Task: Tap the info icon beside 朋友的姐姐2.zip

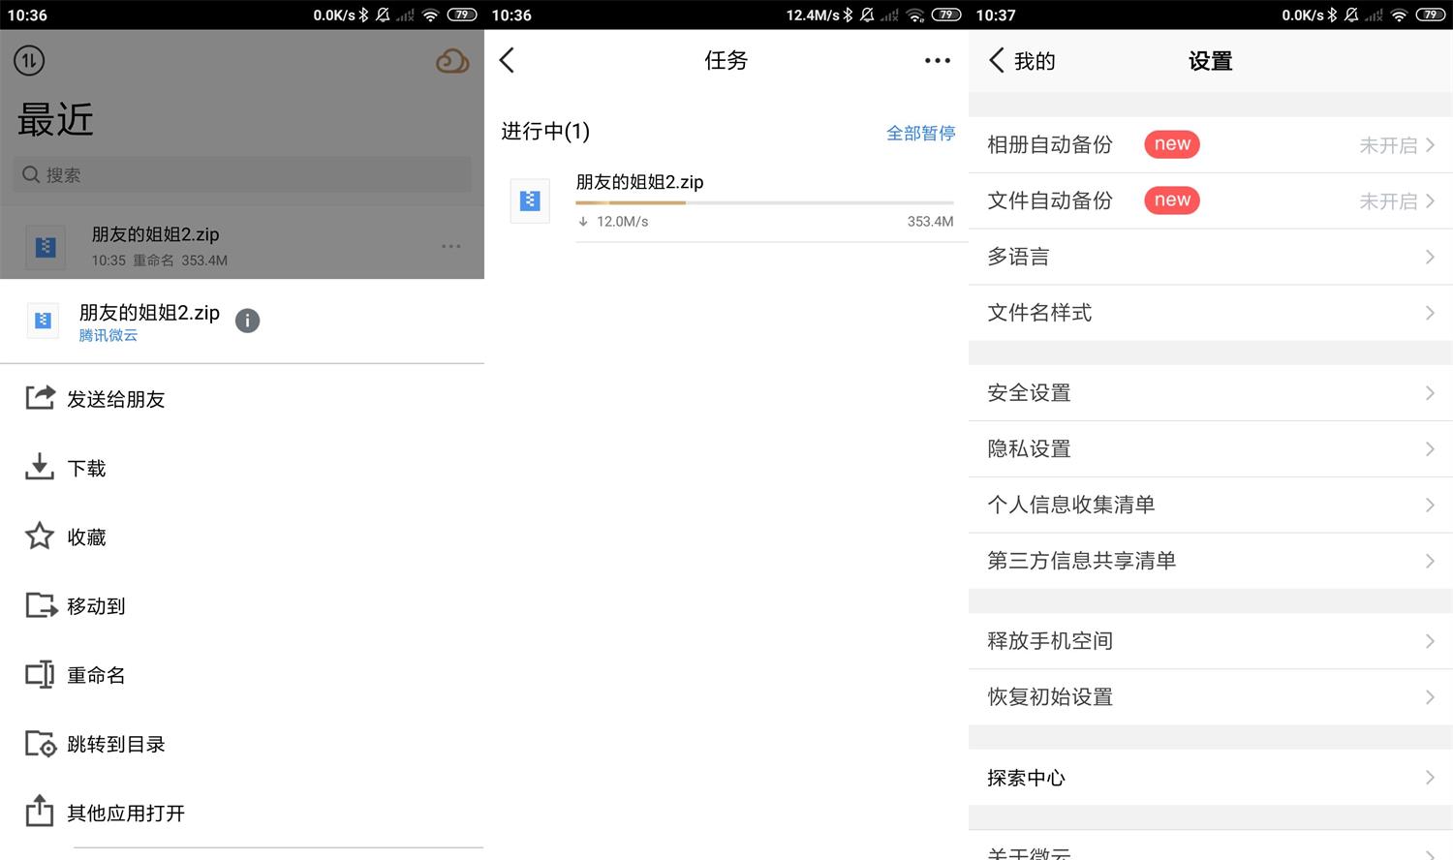Action: (248, 321)
